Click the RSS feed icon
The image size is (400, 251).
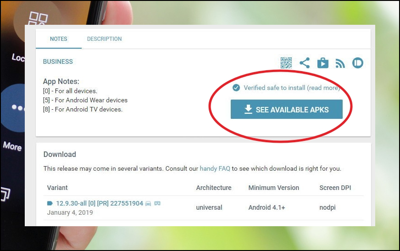tap(340, 63)
